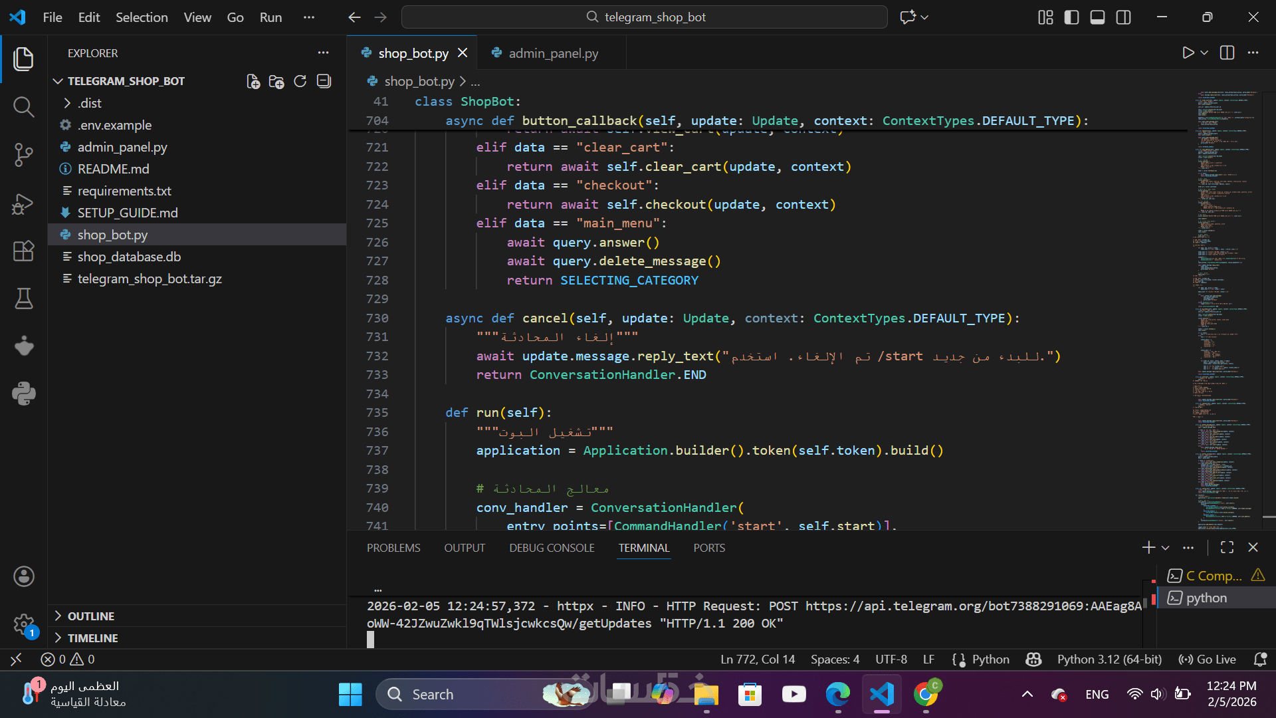Open the Extensions view
This screenshot has width=1276, height=718.
23,251
